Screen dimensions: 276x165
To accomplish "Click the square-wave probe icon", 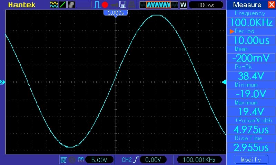I will pyautogui.click(x=81, y=159).
